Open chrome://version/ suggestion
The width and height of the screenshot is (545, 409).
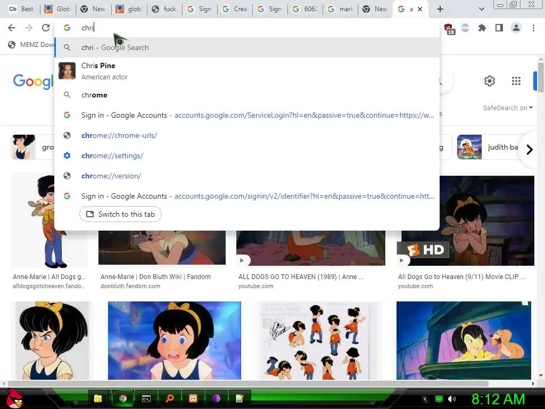click(x=247, y=176)
